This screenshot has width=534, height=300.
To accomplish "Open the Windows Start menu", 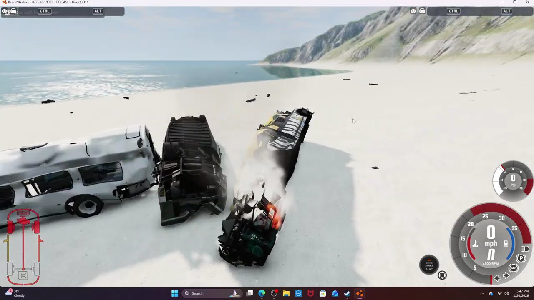I will tap(175, 293).
